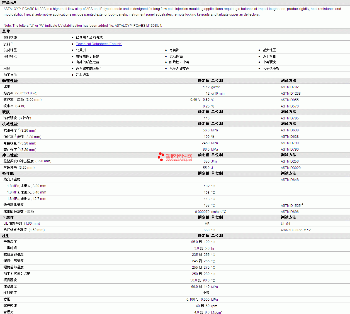Image resolution: width=350 pixels, height=314 pixels.
Task: Select the 收缩率 value 0.40 到 0.80
Action: 200,100
